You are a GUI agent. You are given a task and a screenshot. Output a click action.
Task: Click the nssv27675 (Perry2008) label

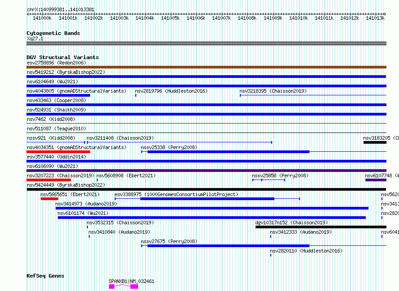tap(169, 241)
